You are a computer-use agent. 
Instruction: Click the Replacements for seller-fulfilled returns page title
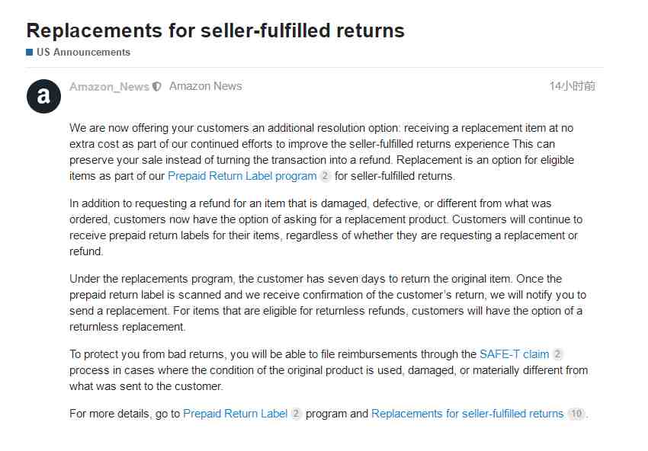pos(215,30)
